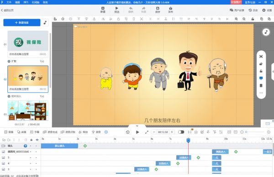Open the settings gear at top right
Image resolution: width=274 pixels, height=177 pixels.
[267, 10]
